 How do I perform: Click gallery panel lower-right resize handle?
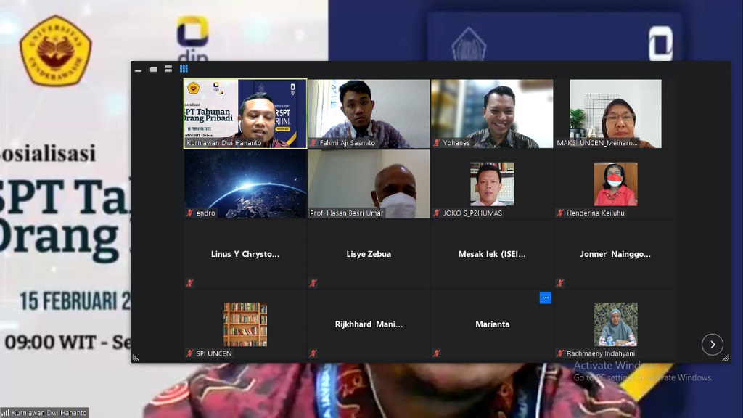[x=726, y=358]
